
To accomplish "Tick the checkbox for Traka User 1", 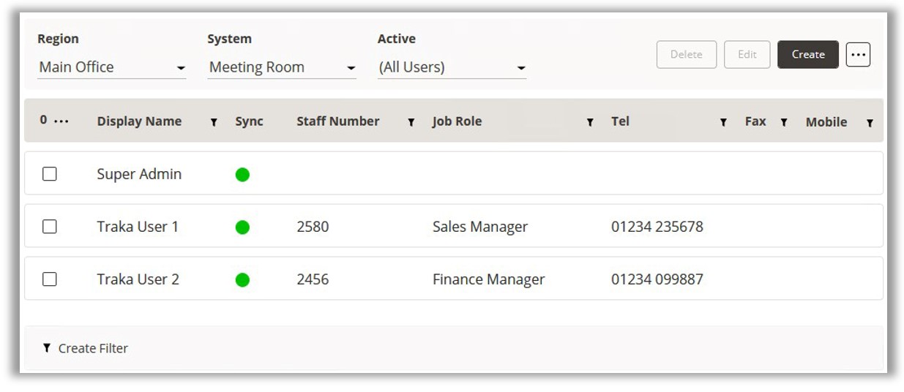I will 50,227.
